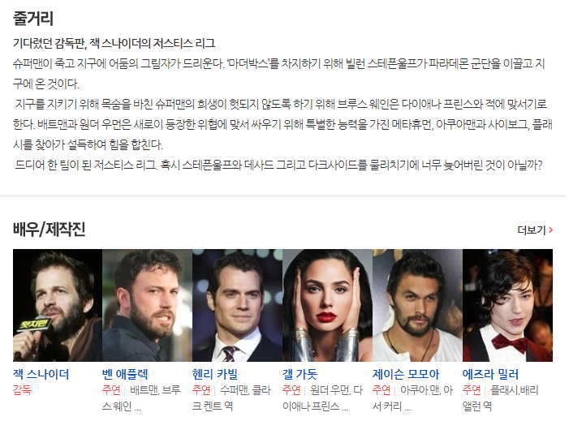
Task: Click the red chevron beside 더보기
Action: pyautogui.click(x=551, y=230)
